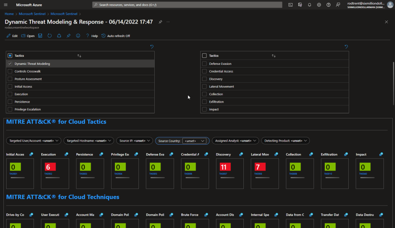Reset the right Tactics grid with undo arrow
Viewport: 395px width, 228px height.
(x=346, y=47)
